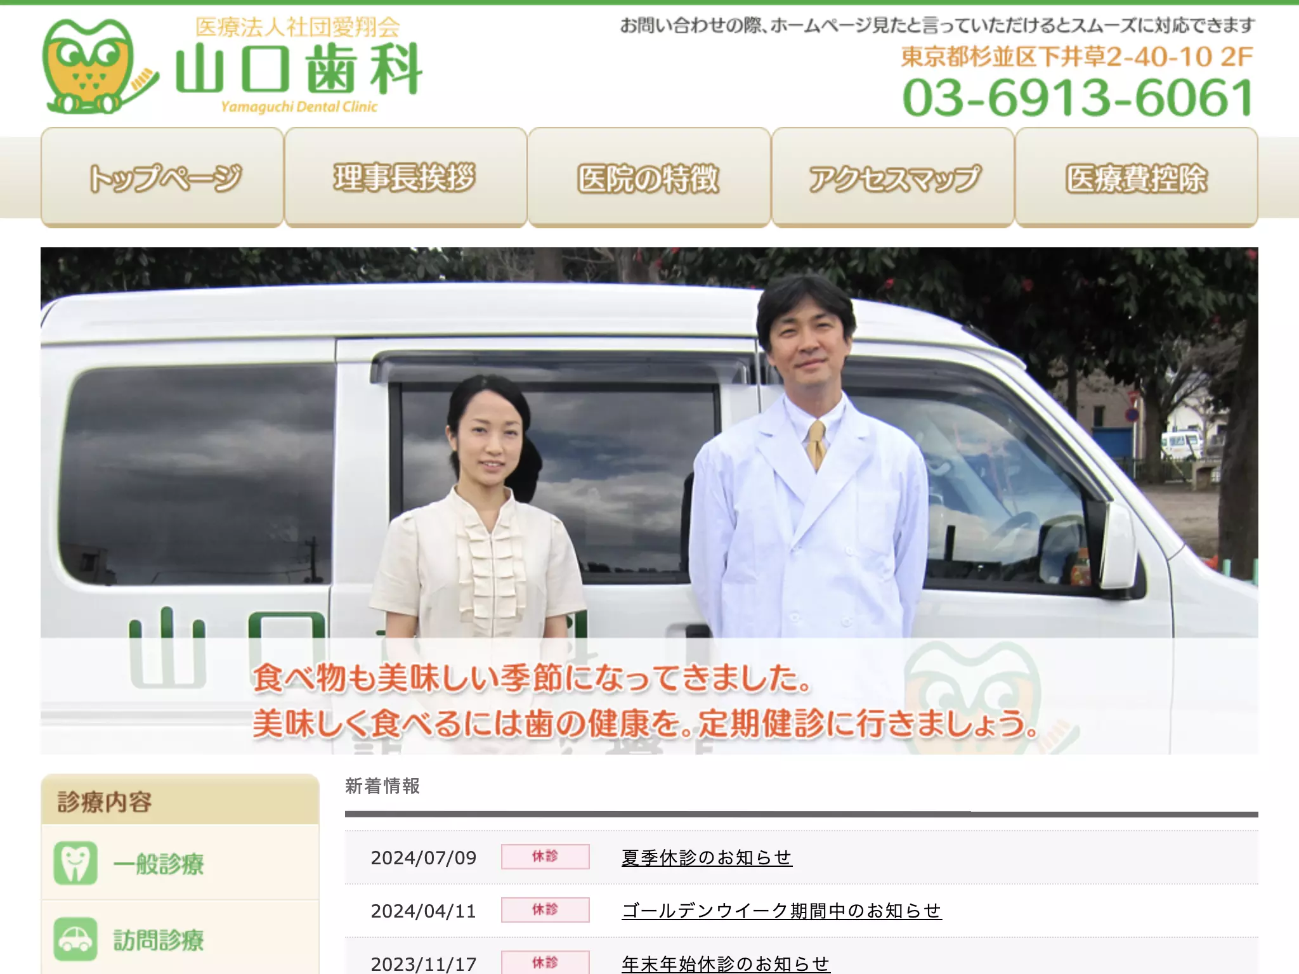The image size is (1299, 974).
Task: Open the 医院の特徴 menu tab
Action: (649, 177)
